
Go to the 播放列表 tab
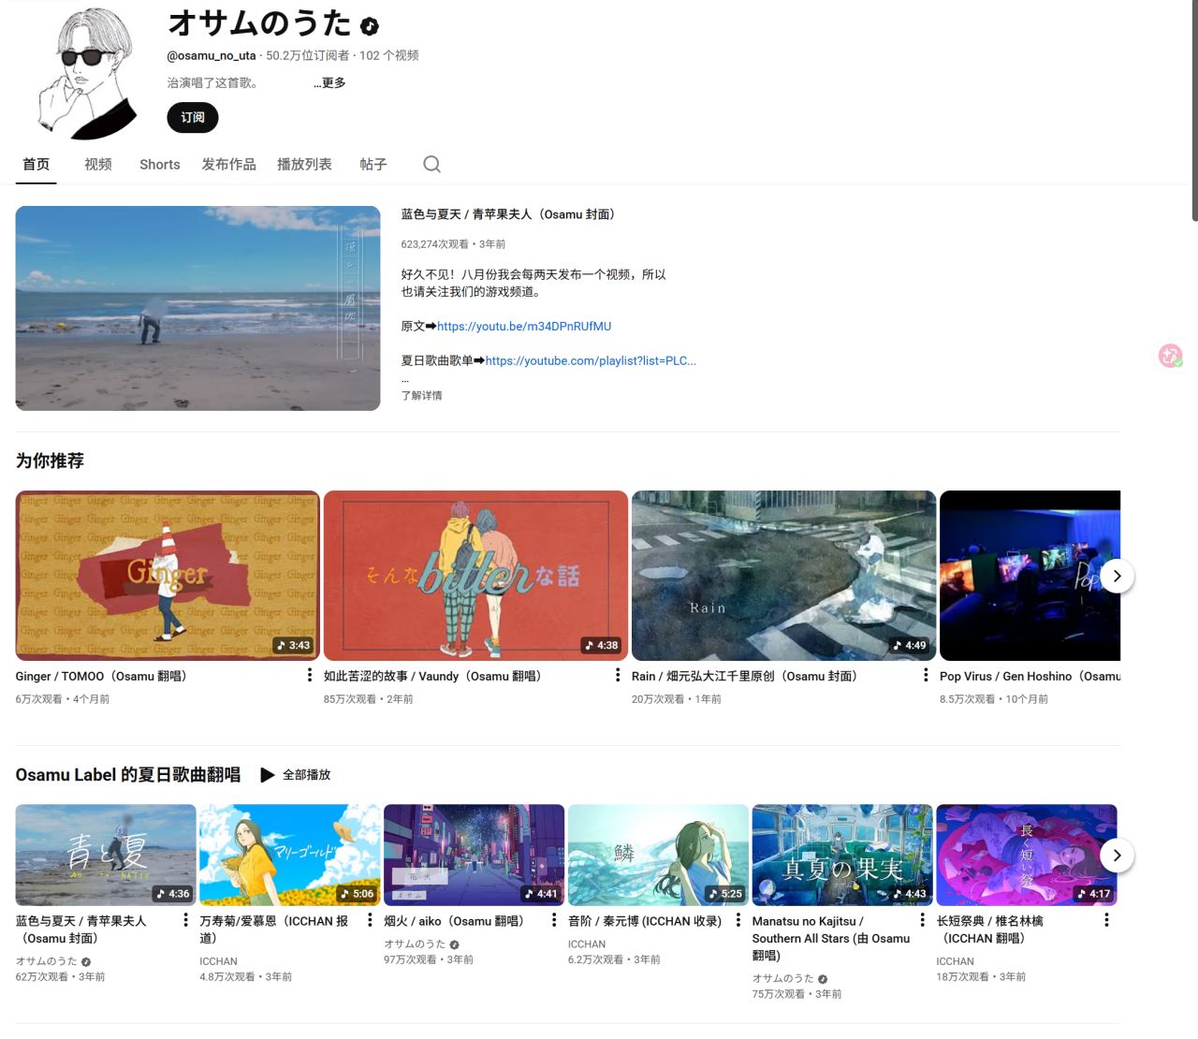(x=305, y=165)
